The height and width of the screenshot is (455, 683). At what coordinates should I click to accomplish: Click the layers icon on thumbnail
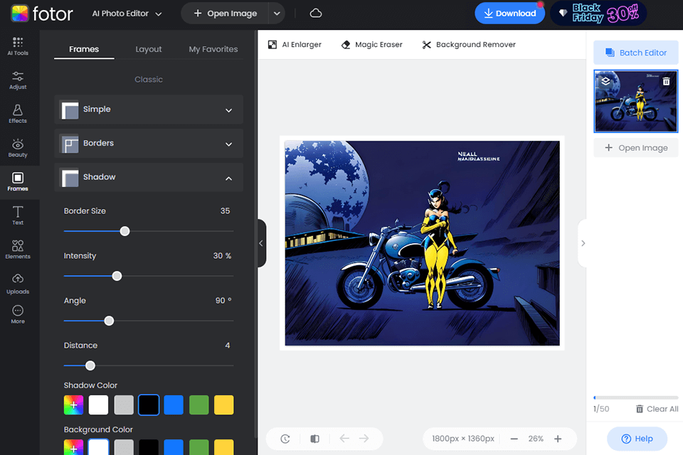click(x=605, y=81)
